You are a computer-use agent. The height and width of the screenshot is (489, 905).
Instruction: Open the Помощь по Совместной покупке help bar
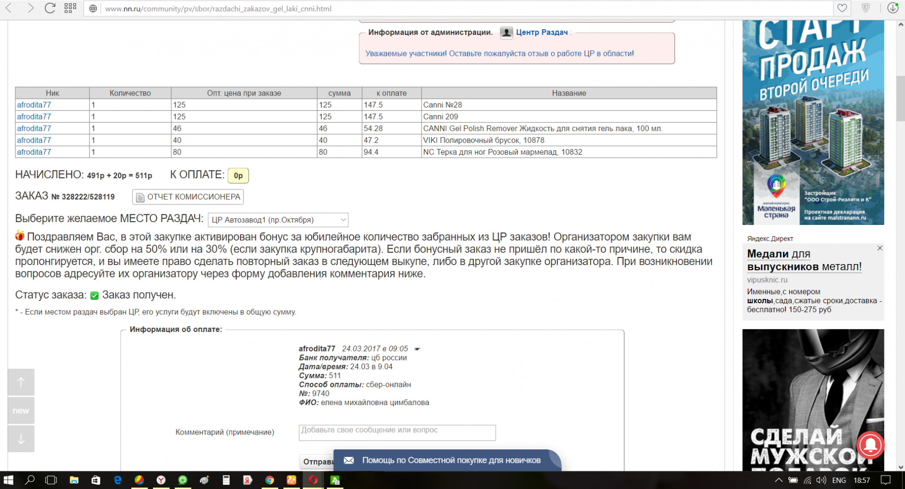[447, 460]
